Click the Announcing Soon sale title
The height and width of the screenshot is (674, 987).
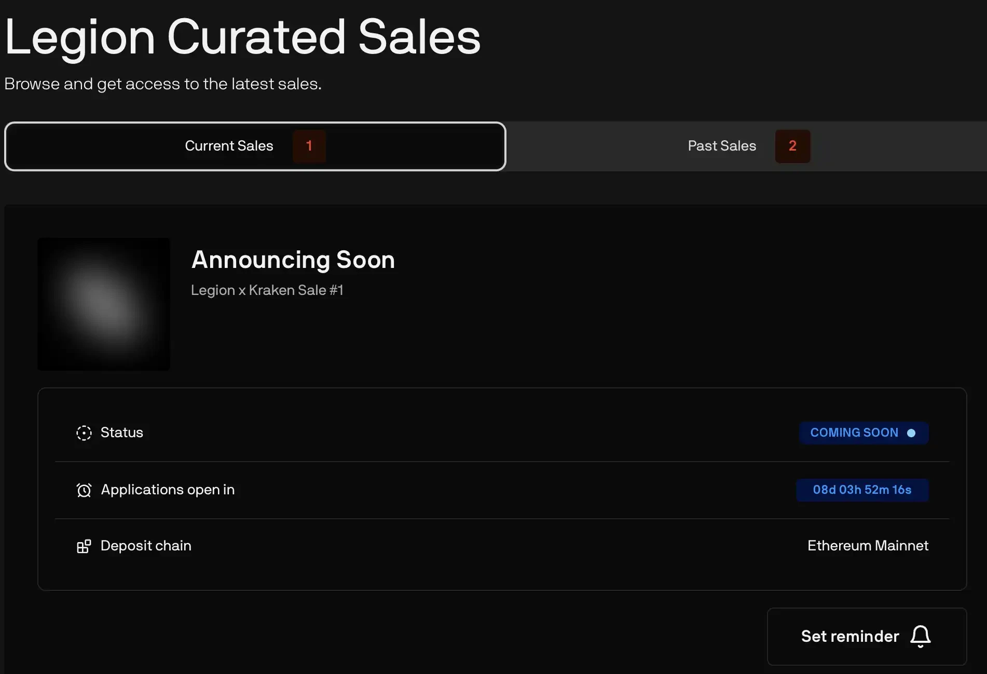(293, 260)
